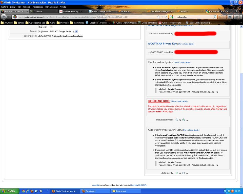Toggle Auto-verify with reCAPTCHA details
The image size is (243, 194).
(x=191, y=130)
